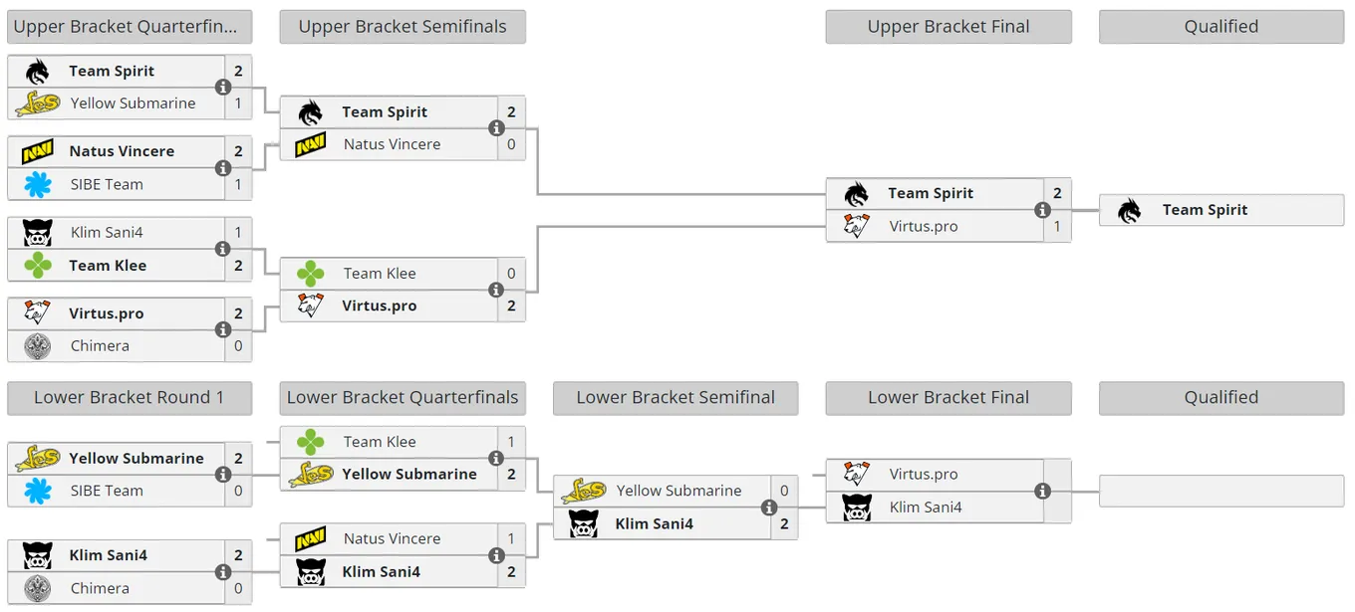Select Upper Bracket Semifinals header
This screenshot has height=612, width=1355.
tap(403, 27)
